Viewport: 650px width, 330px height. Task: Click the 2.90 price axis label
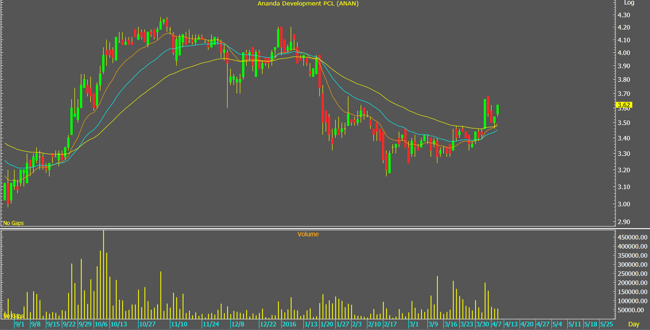tap(624, 222)
